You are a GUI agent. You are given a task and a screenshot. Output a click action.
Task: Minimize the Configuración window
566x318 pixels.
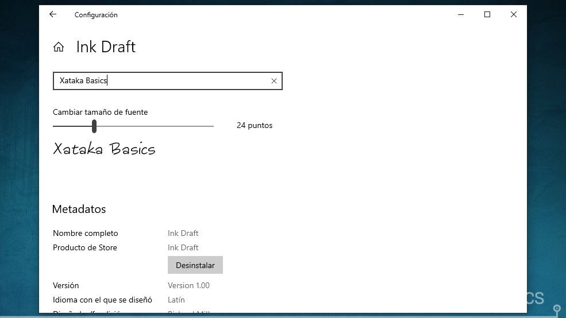point(461,14)
